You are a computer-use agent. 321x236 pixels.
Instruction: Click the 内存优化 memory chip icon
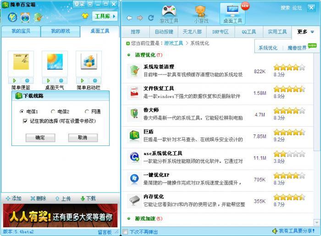tap(134, 201)
